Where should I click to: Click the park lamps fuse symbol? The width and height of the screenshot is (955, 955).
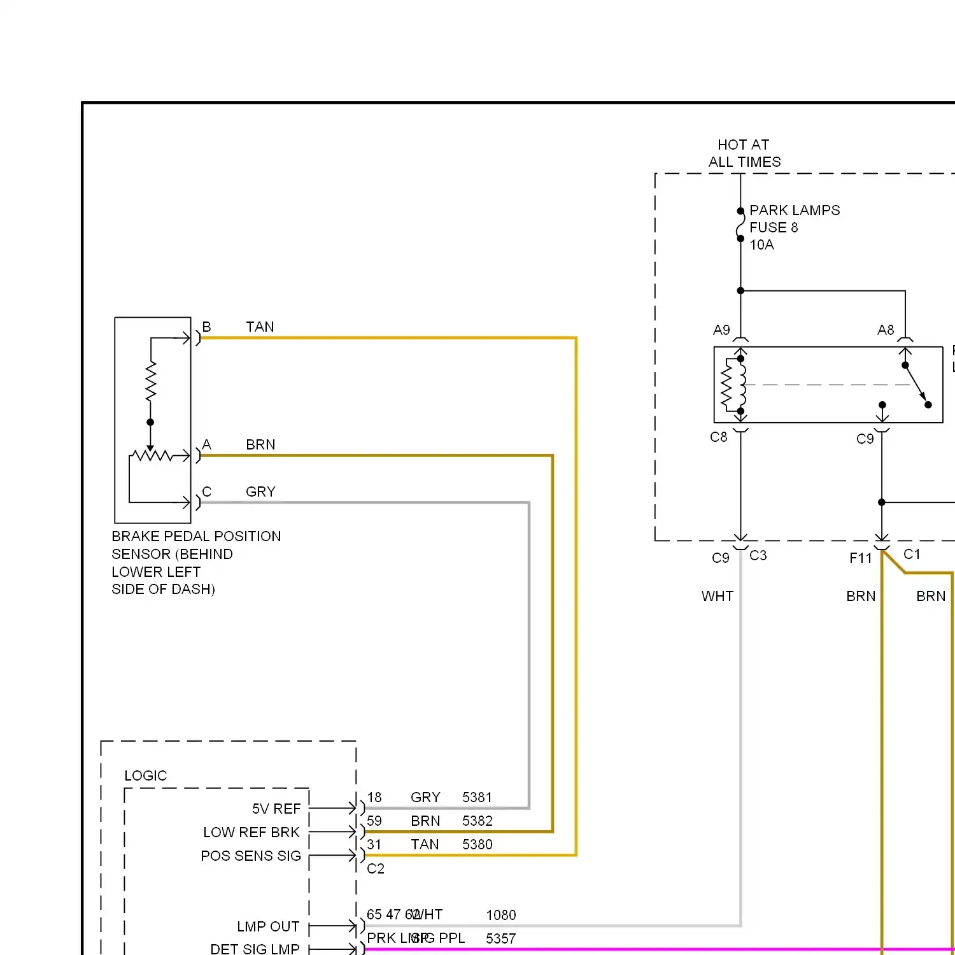[x=740, y=225]
